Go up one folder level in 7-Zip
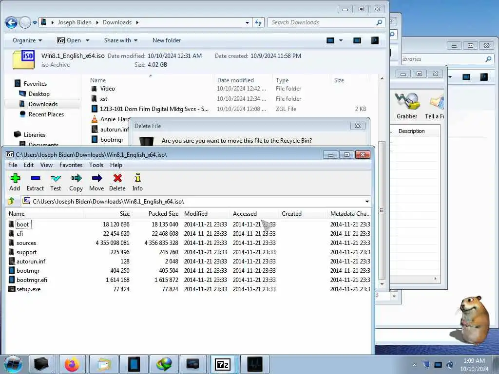The image size is (499, 374). [12, 201]
